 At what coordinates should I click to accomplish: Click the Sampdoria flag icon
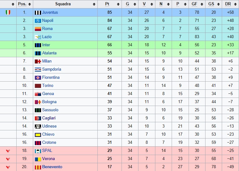(38, 69)
